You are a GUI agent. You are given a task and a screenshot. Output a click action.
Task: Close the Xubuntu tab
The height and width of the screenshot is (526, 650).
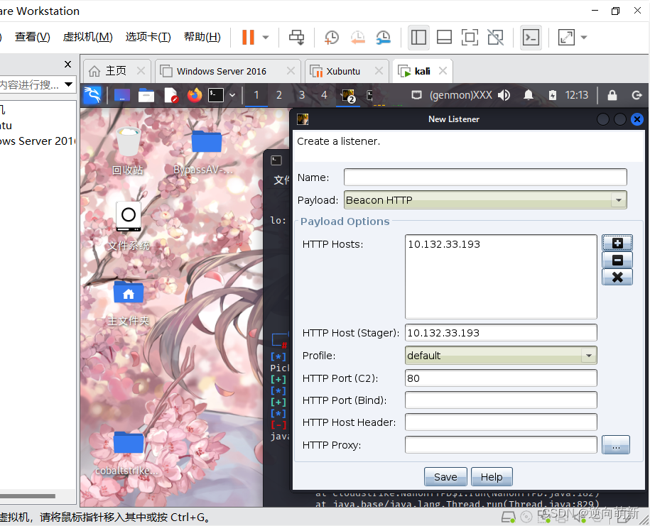pyautogui.click(x=379, y=71)
